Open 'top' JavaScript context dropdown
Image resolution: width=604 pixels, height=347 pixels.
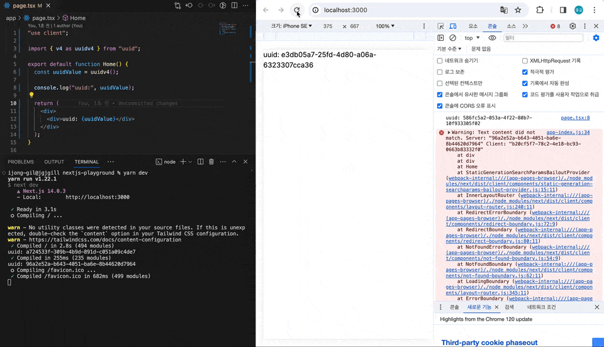click(x=472, y=38)
